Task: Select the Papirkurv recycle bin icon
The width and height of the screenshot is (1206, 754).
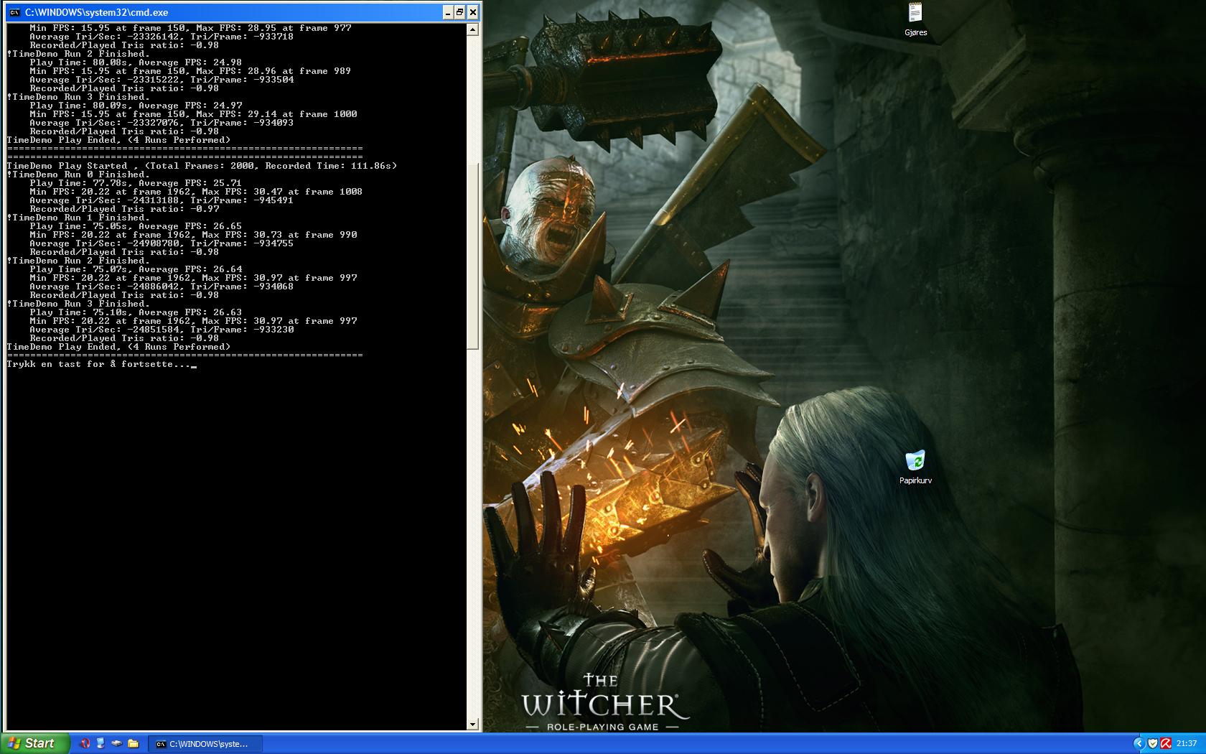Action: [x=915, y=467]
